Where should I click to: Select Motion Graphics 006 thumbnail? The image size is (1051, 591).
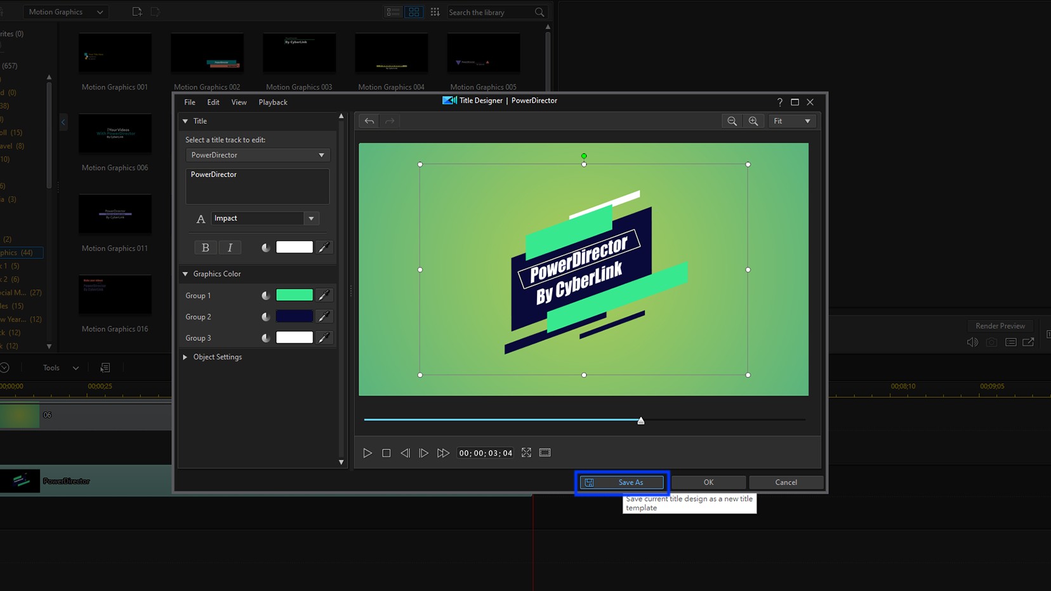(x=115, y=134)
